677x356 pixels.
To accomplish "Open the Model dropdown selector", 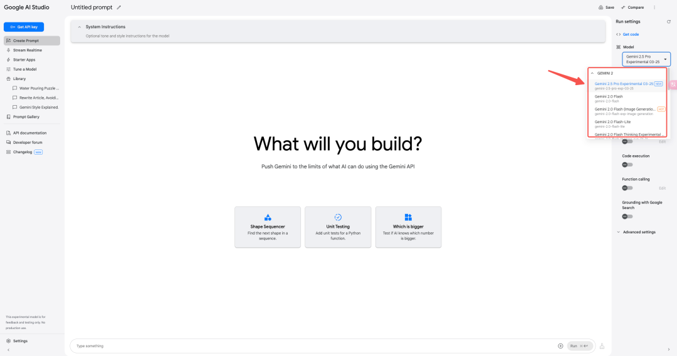I will [x=646, y=59].
